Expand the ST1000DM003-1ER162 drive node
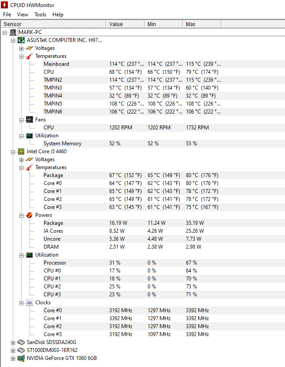This screenshot has height=367, width=285. pyautogui.click(x=13, y=350)
